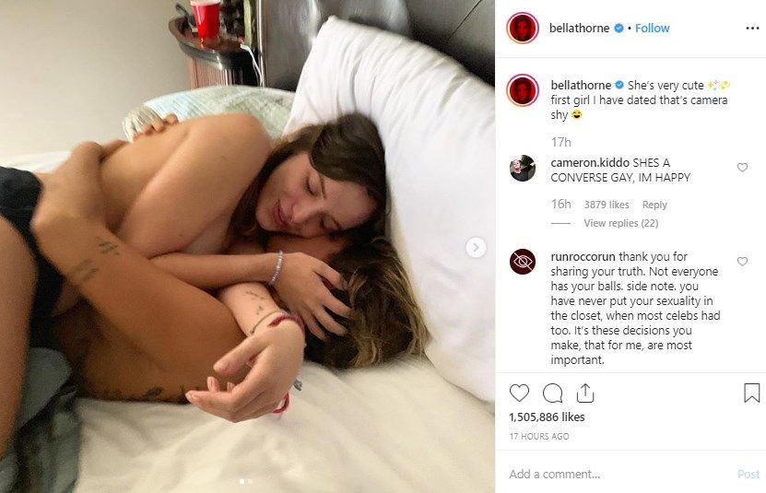View the 3879 likes on the comment
Viewport: 766px width, 493px height.
(x=607, y=205)
